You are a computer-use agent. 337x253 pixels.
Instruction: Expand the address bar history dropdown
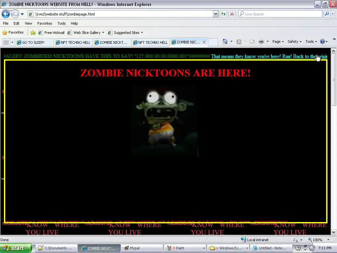pyautogui.click(x=216, y=14)
